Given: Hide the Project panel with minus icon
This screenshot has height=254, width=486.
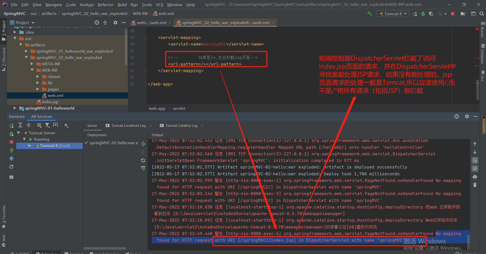Looking at the screenshot, I should point(124,23).
